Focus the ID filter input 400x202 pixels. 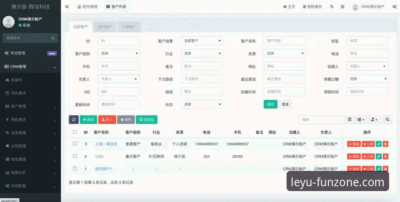(x=119, y=41)
